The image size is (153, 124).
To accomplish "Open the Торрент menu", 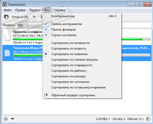I will [x=35, y=10].
